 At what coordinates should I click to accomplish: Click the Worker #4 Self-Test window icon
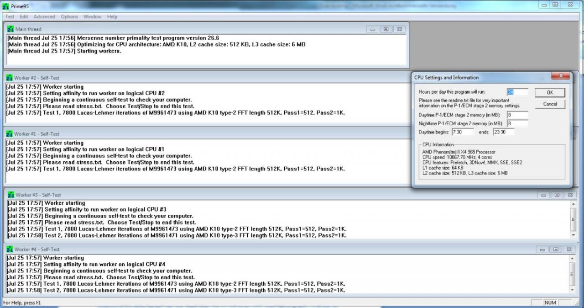click(x=10, y=250)
